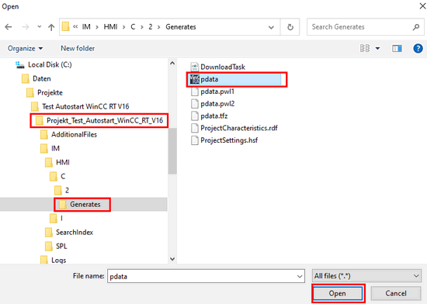
Task: Select 2 in the breadcrumb path
Action: tap(151, 26)
